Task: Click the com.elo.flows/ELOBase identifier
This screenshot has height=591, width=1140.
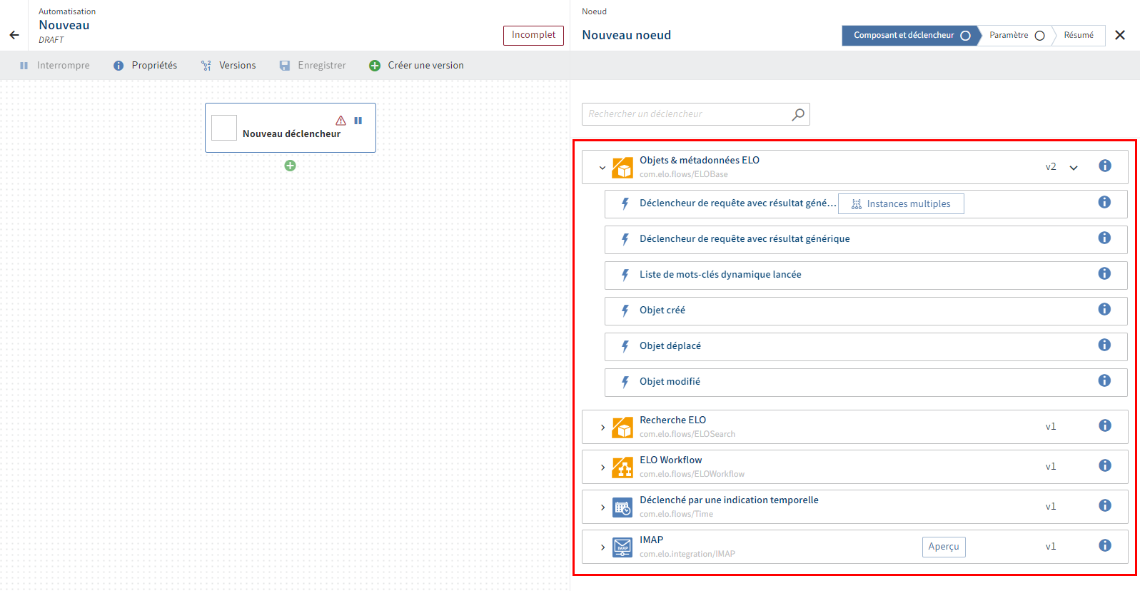Action: [x=683, y=174]
